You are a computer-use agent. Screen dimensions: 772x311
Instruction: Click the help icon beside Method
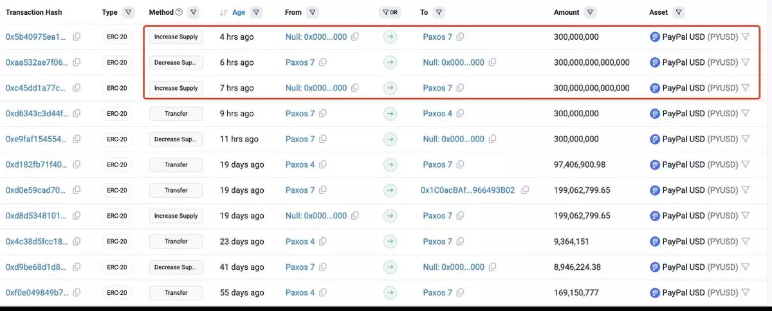point(179,12)
